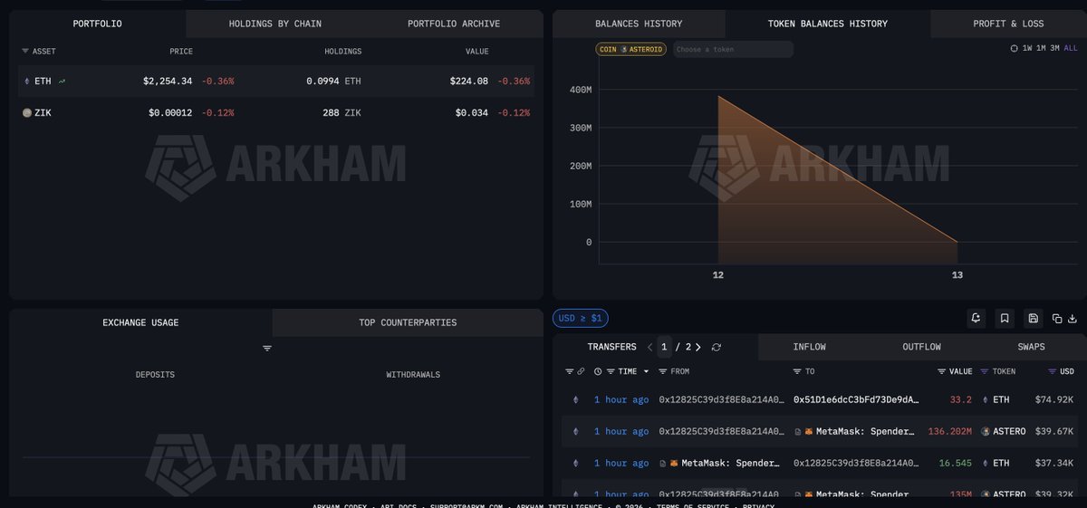Viewport: 1087px width, 508px height.
Task: Click the clock icon beside TIME header
Action: [x=598, y=371]
